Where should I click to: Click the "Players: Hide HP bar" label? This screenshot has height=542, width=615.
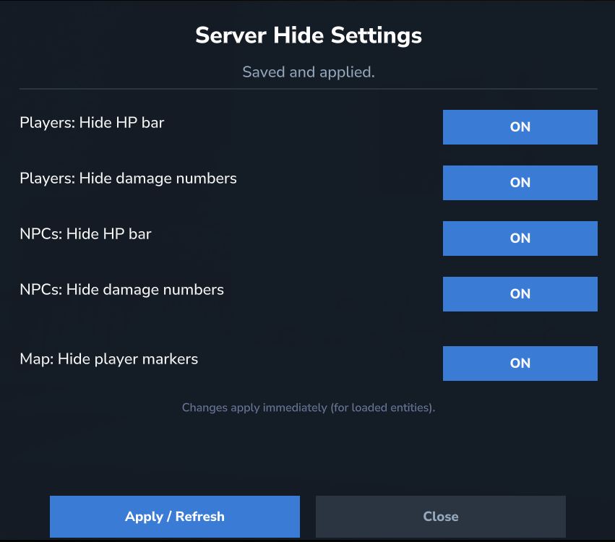pos(92,123)
